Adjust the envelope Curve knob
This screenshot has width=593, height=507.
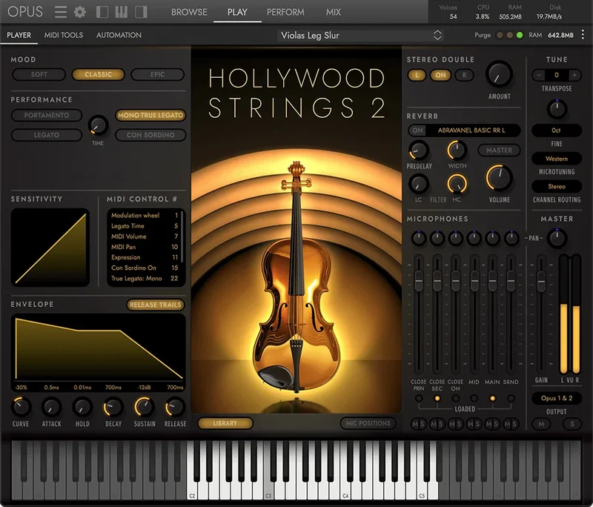(x=21, y=407)
